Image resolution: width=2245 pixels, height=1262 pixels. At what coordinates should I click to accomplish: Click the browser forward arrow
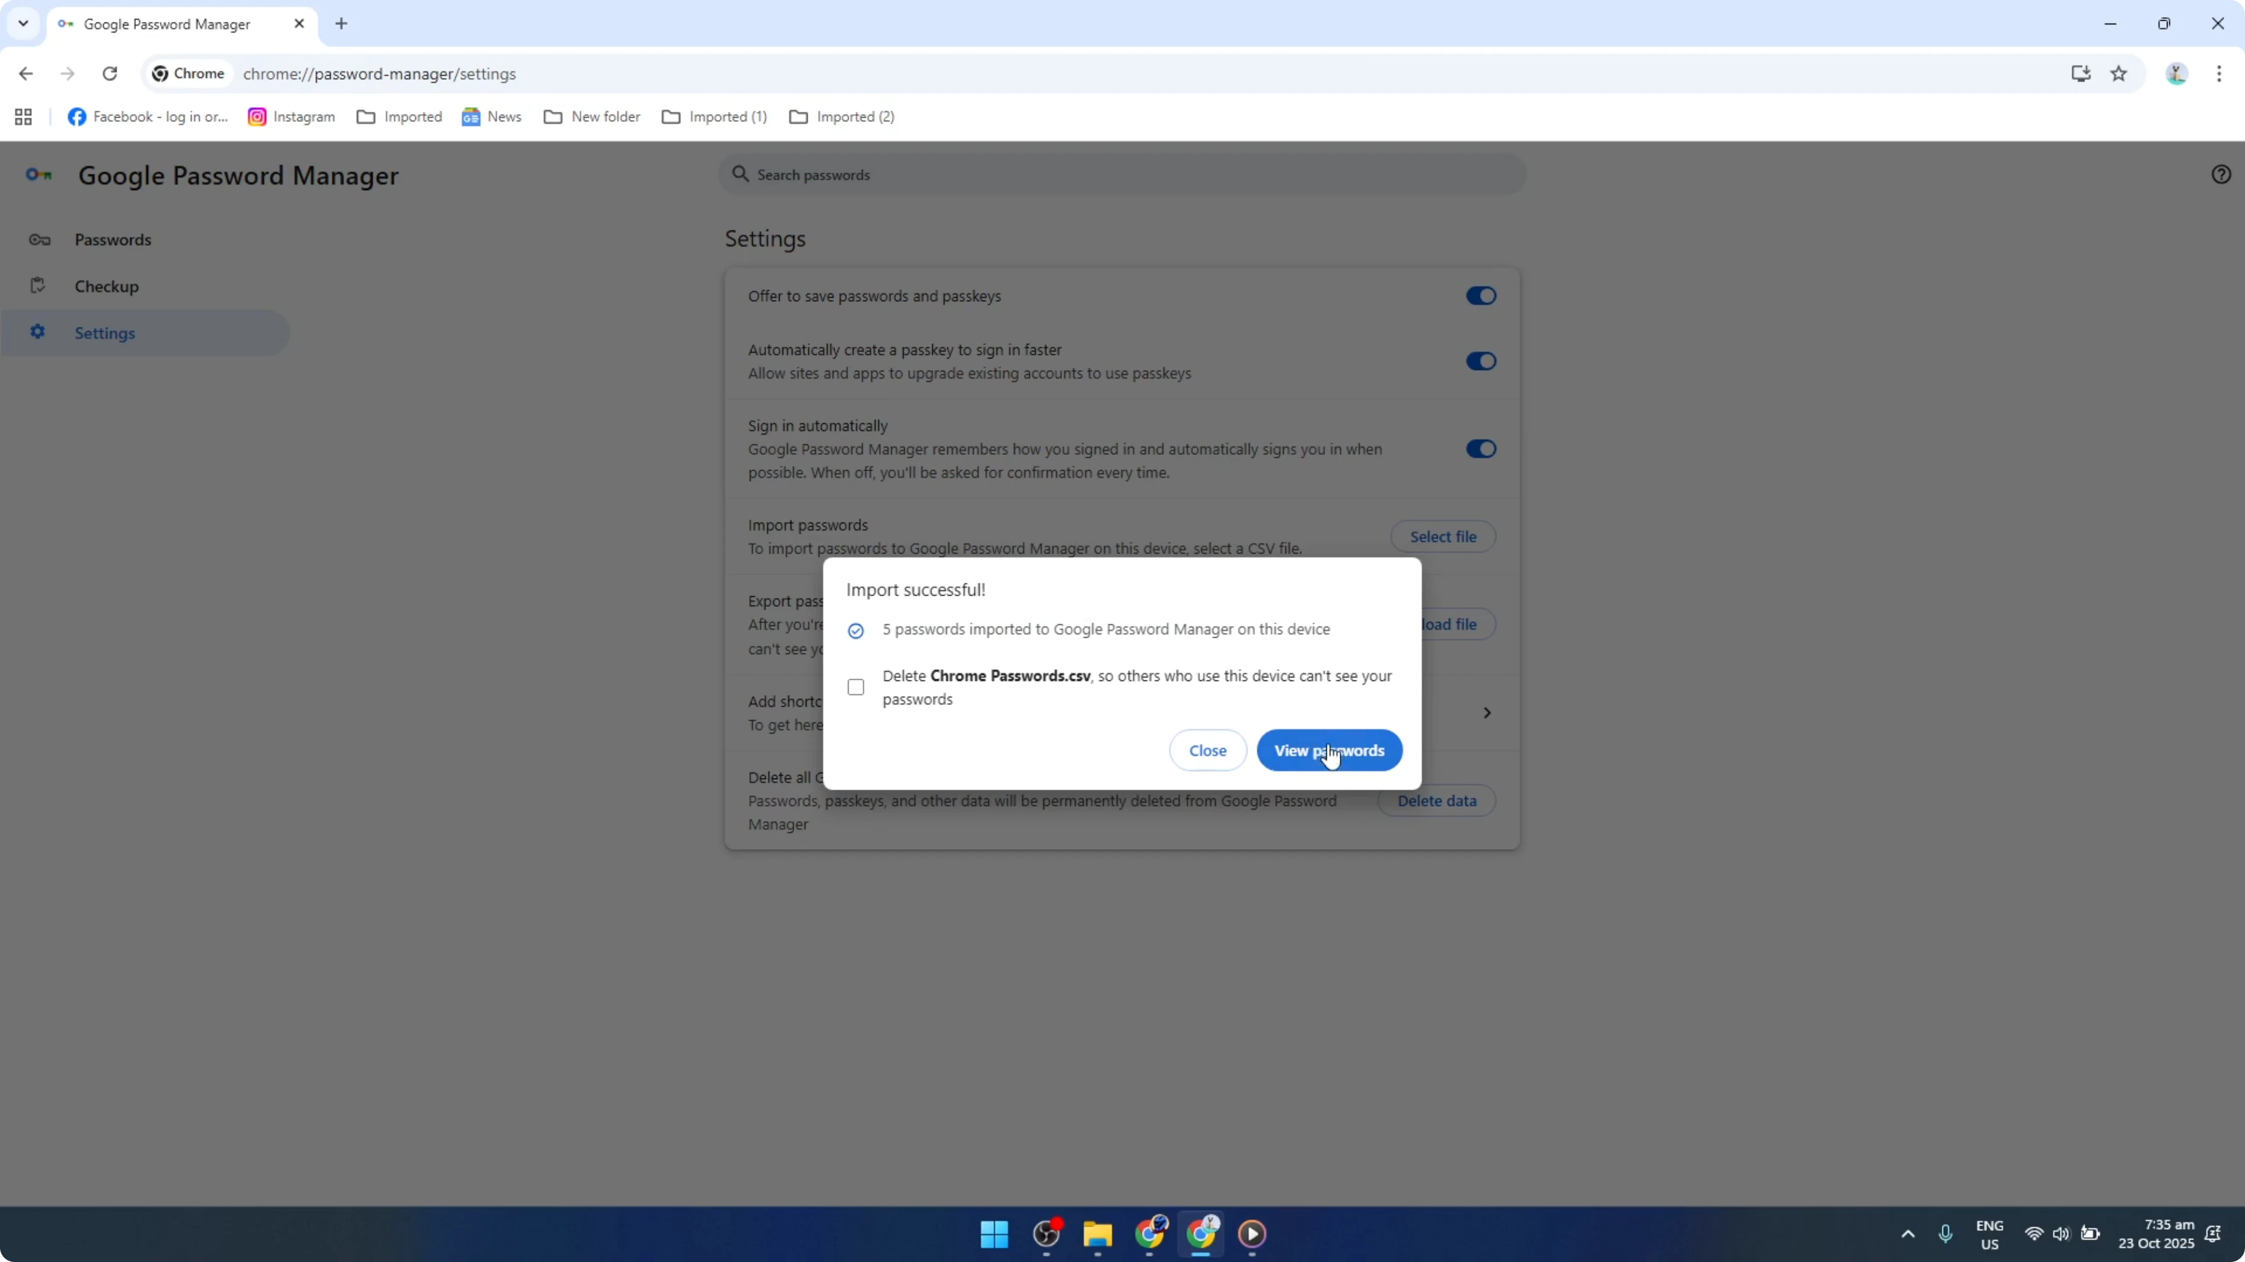click(x=67, y=74)
